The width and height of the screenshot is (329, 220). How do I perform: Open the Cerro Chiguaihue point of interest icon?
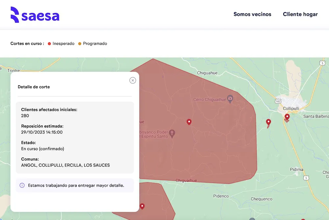point(230,98)
